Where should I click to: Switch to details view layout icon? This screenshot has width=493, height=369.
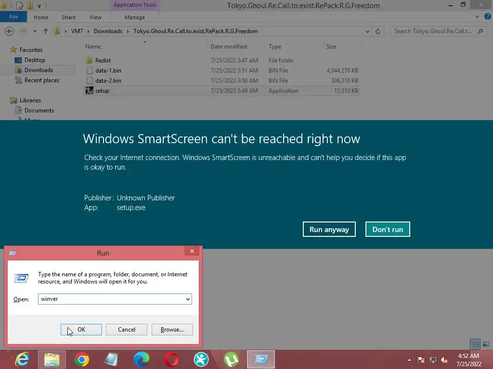475,344
